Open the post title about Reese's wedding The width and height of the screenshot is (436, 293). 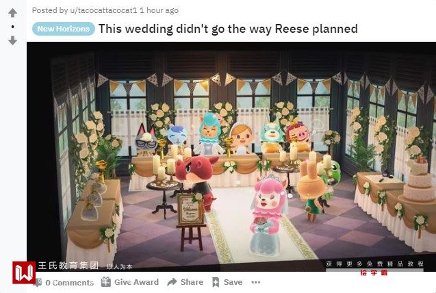[228, 29]
